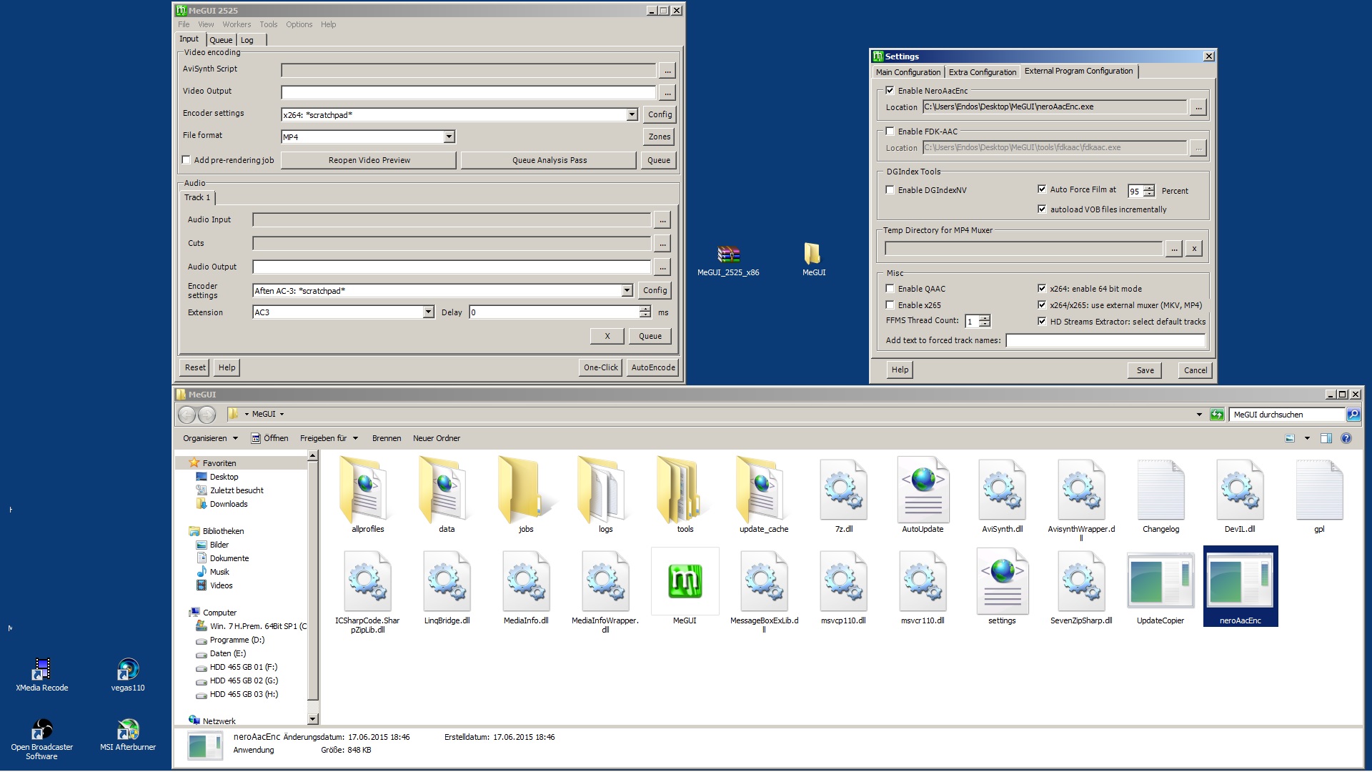Select the logs folder
Screen dimensions: 1372x772
[x=605, y=493]
